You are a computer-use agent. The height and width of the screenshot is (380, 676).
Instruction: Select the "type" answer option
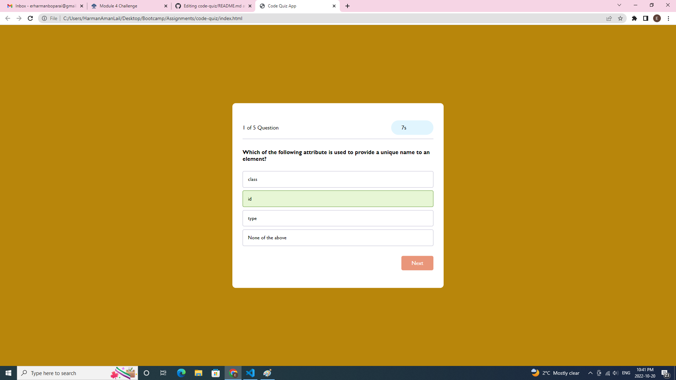[x=338, y=218]
